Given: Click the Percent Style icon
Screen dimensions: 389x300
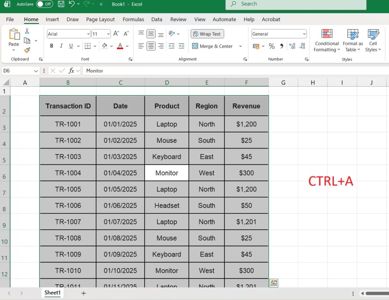Looking at the screenshot, I should (x=272, y=46).
